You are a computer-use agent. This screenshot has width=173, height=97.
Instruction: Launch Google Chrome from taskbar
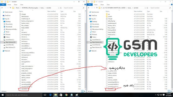pyautogui.click(x=66, y=95)
